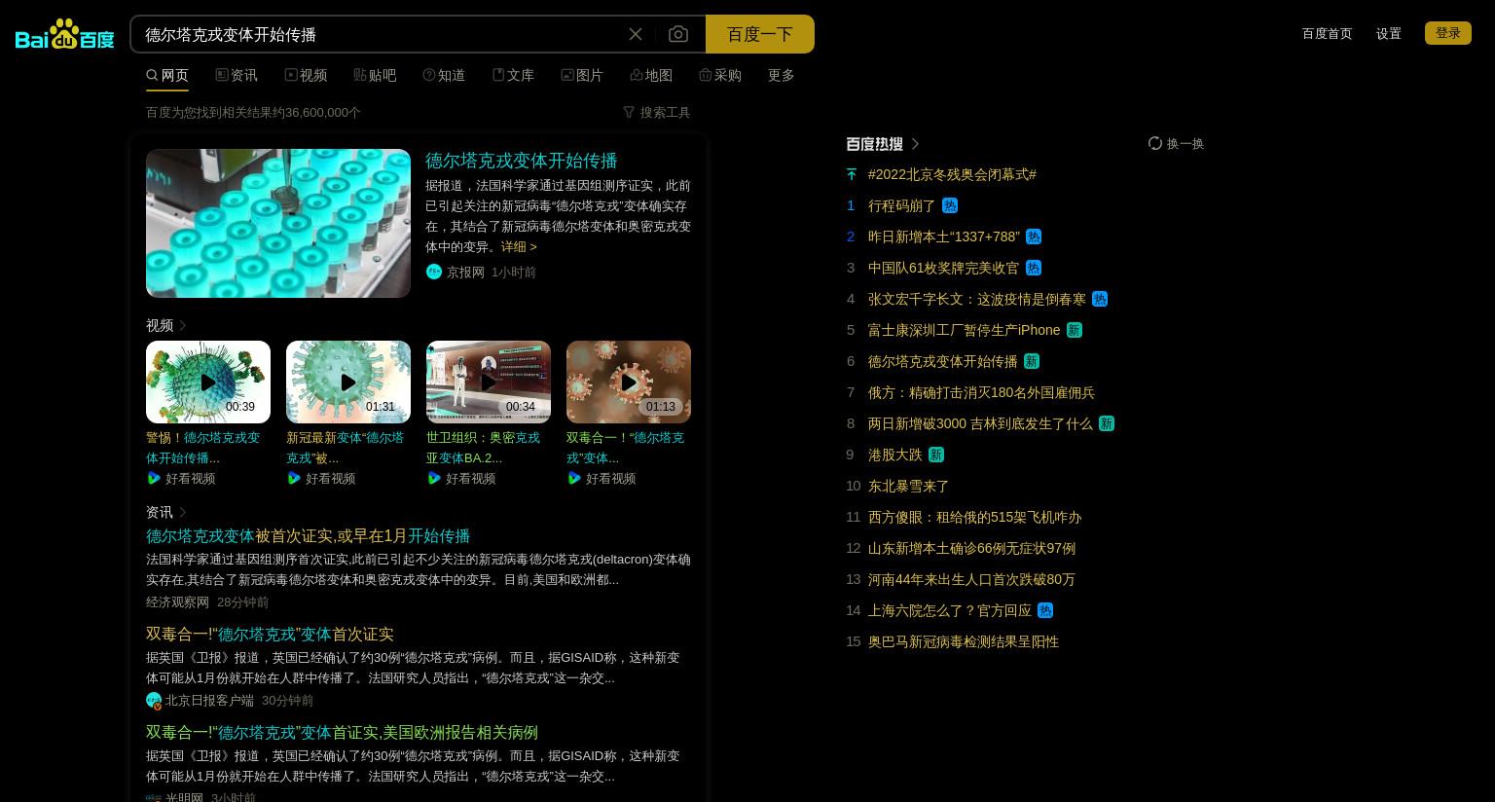This screenshot has width=1495, height=802.
Task: Click 经济观察网 source text
Action: pyautogui.click(x=177, y=601)
